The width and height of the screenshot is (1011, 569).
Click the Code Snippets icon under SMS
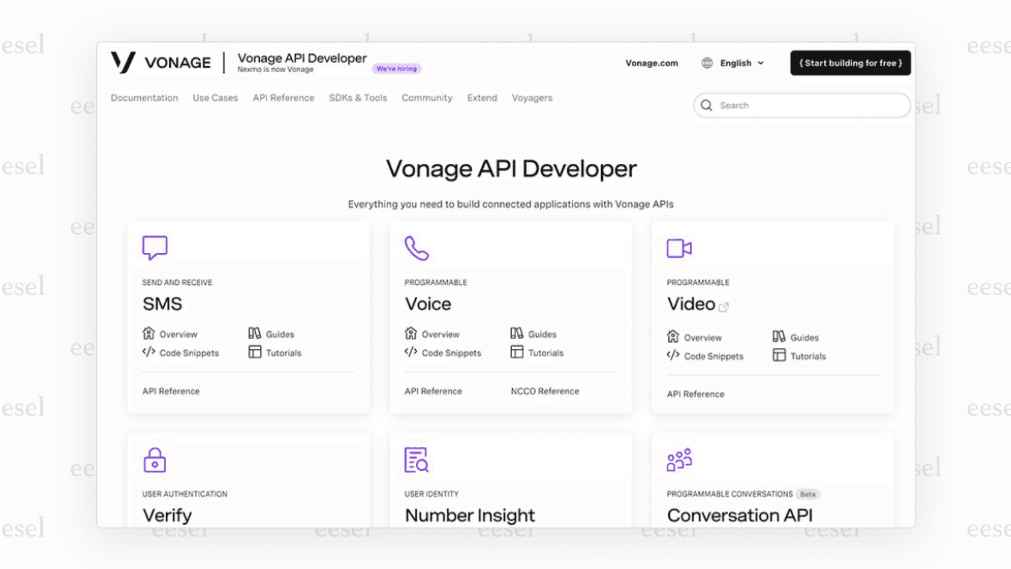click(x=148, y=353)
